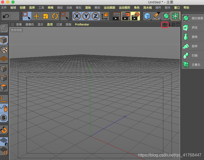Image resolution: width=204 pixels, height=160 pixels.
Task: Open the viewport 选项 menu
Action: pos(50,25)
